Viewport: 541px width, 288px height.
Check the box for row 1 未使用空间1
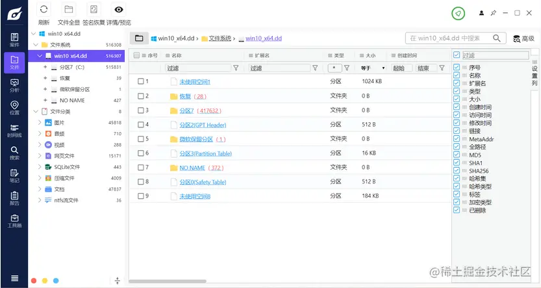pyautogui.click(x=140, y=81)
